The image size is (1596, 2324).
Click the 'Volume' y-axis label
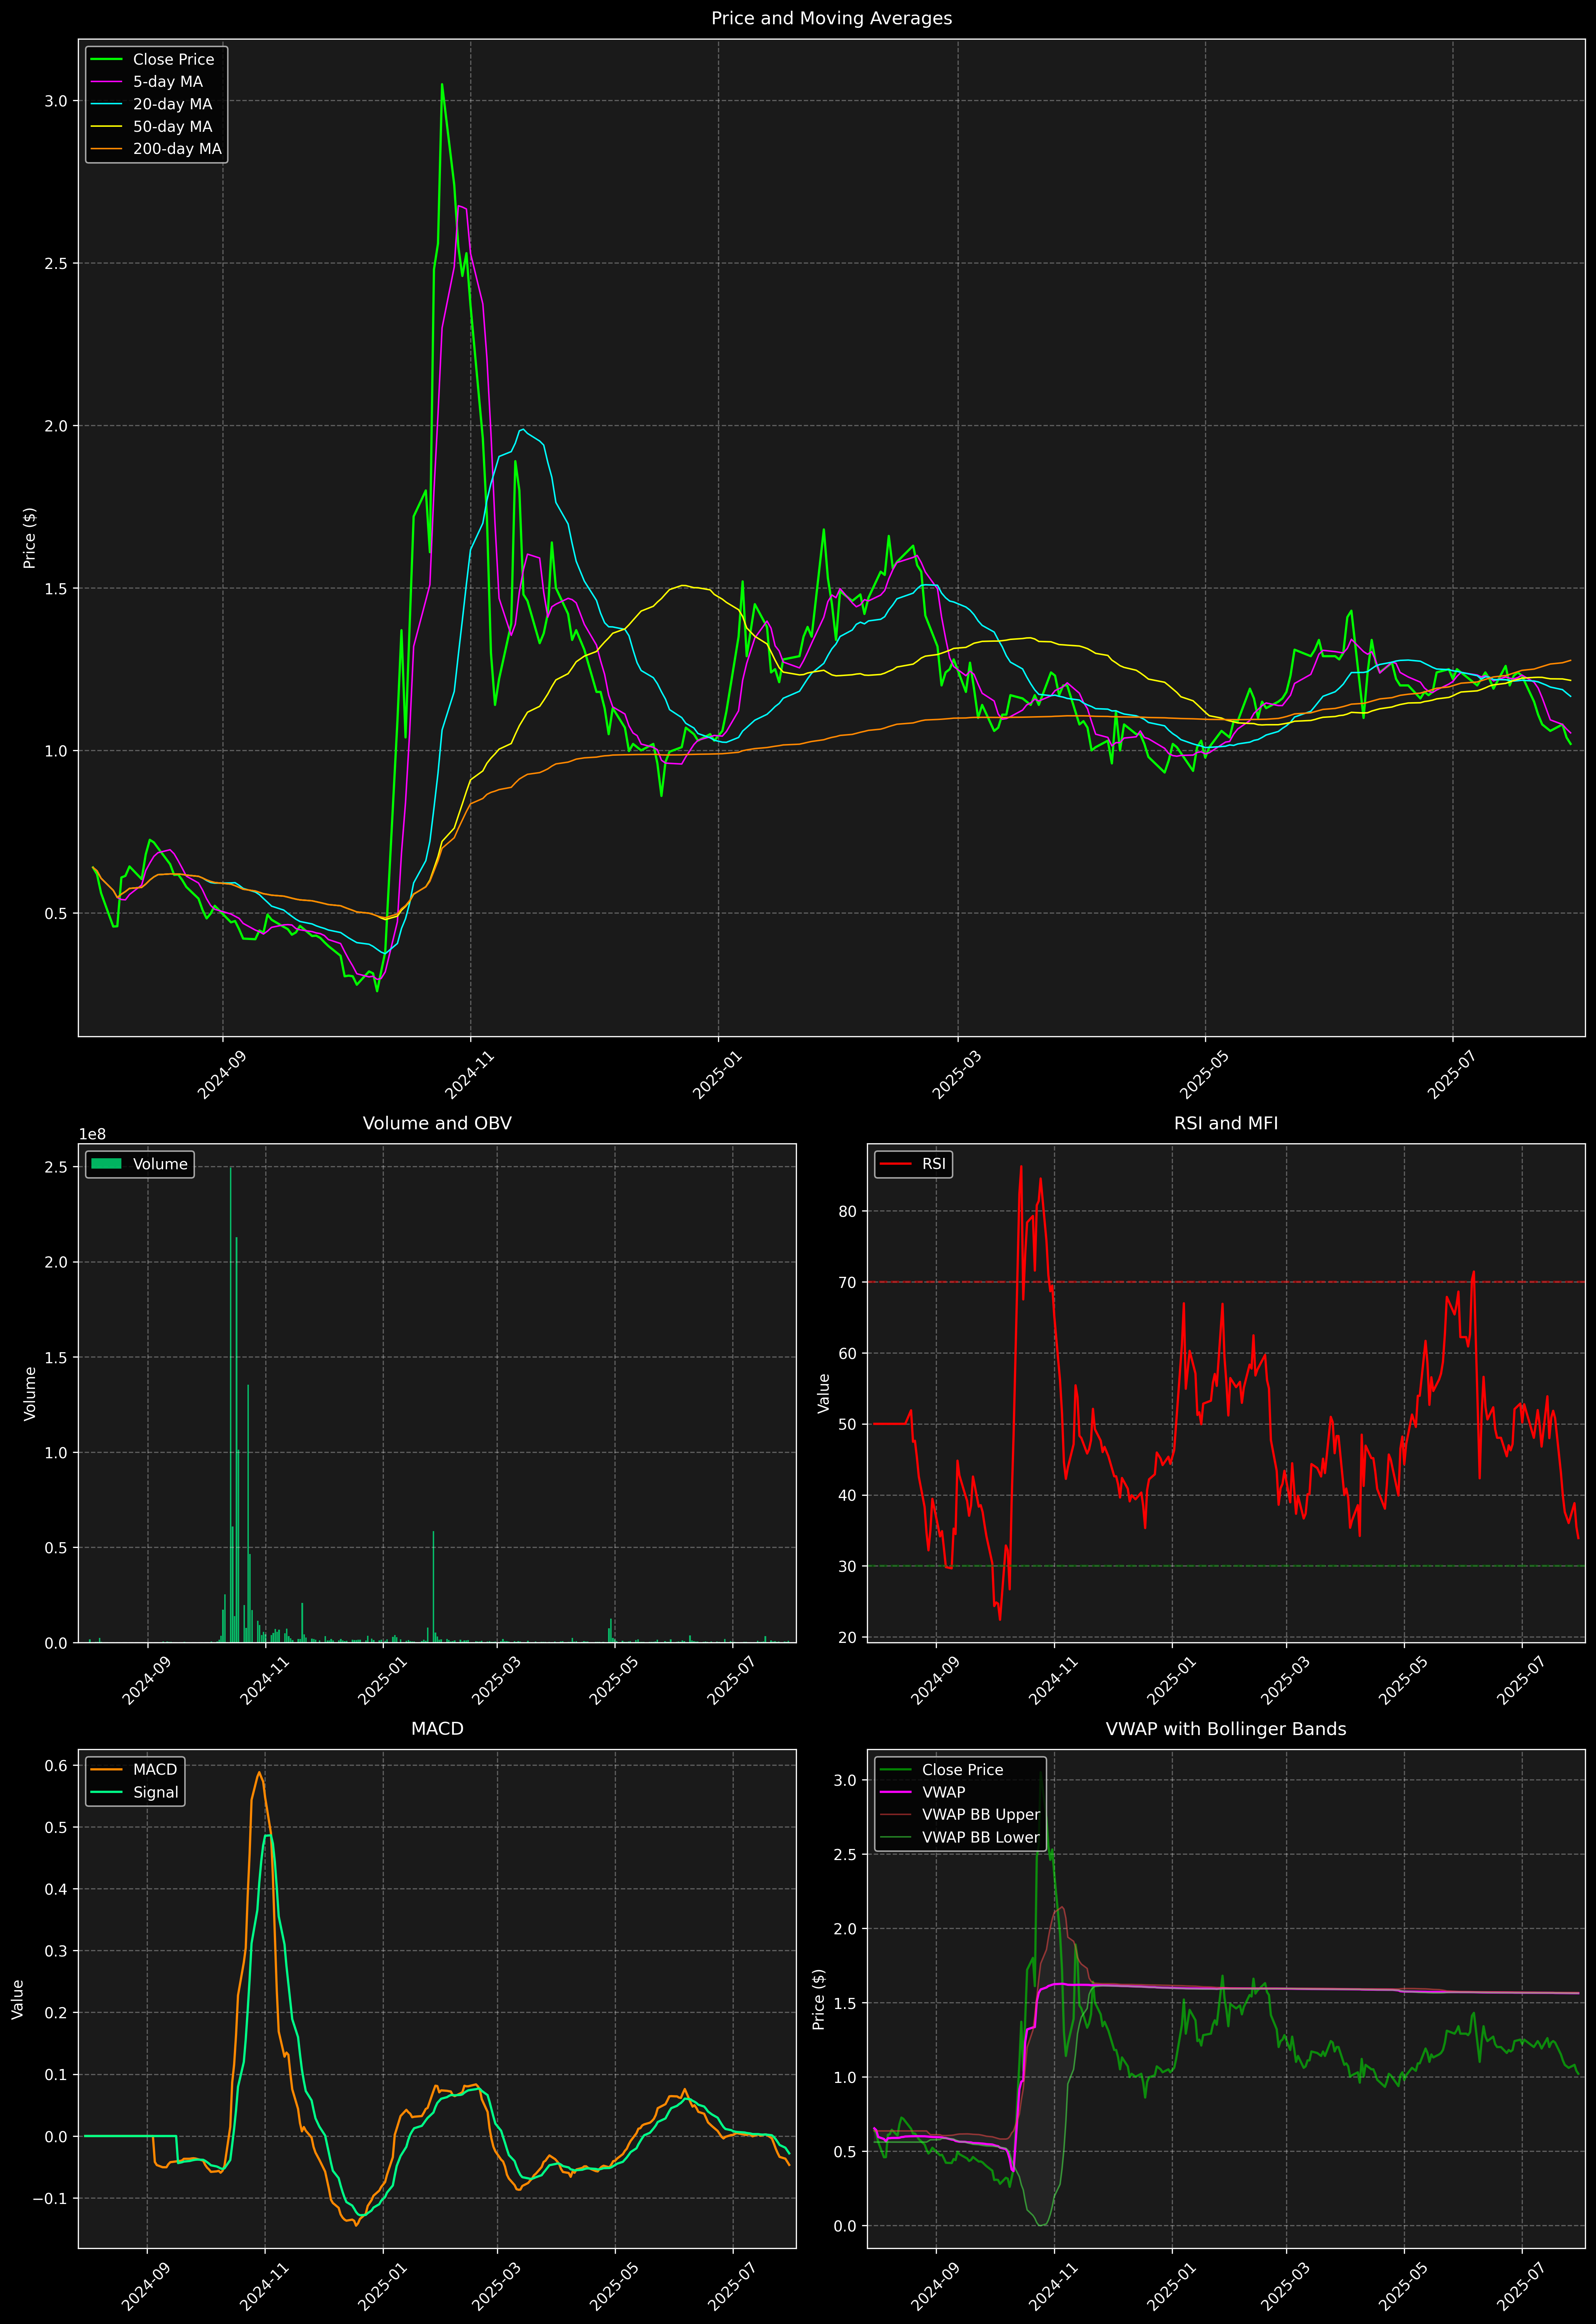coord(30,1393)
